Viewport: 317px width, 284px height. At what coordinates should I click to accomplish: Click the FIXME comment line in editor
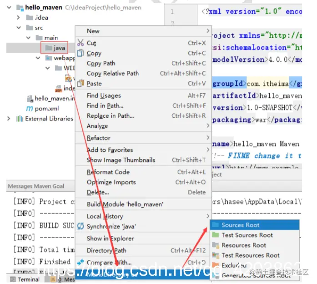pos(257,156)
